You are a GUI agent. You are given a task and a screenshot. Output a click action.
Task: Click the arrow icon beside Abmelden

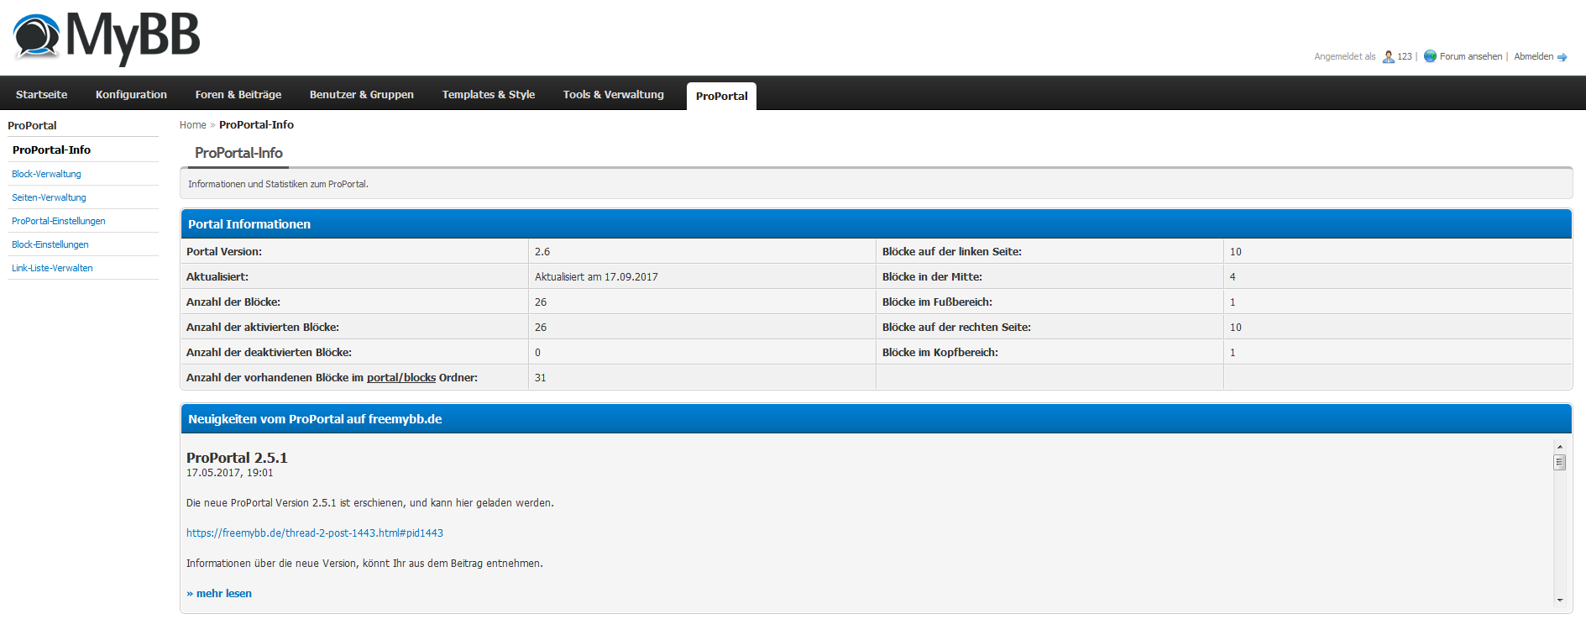pyautogui.click(x=1562, y=57)
